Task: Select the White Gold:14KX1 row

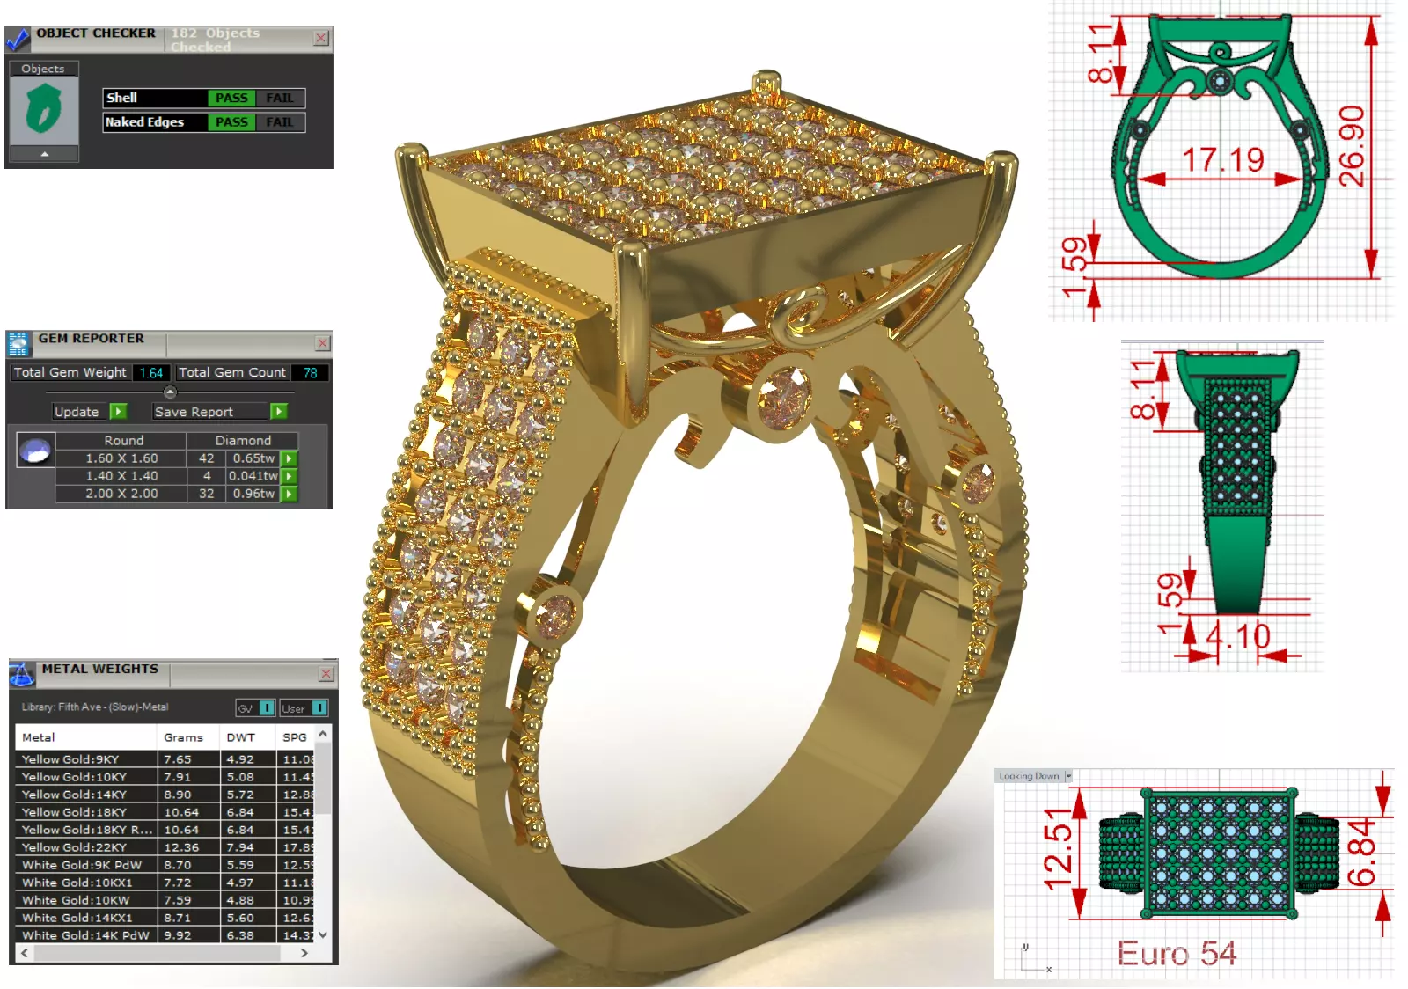Action: pyautogui.click(x=165, y=918)
